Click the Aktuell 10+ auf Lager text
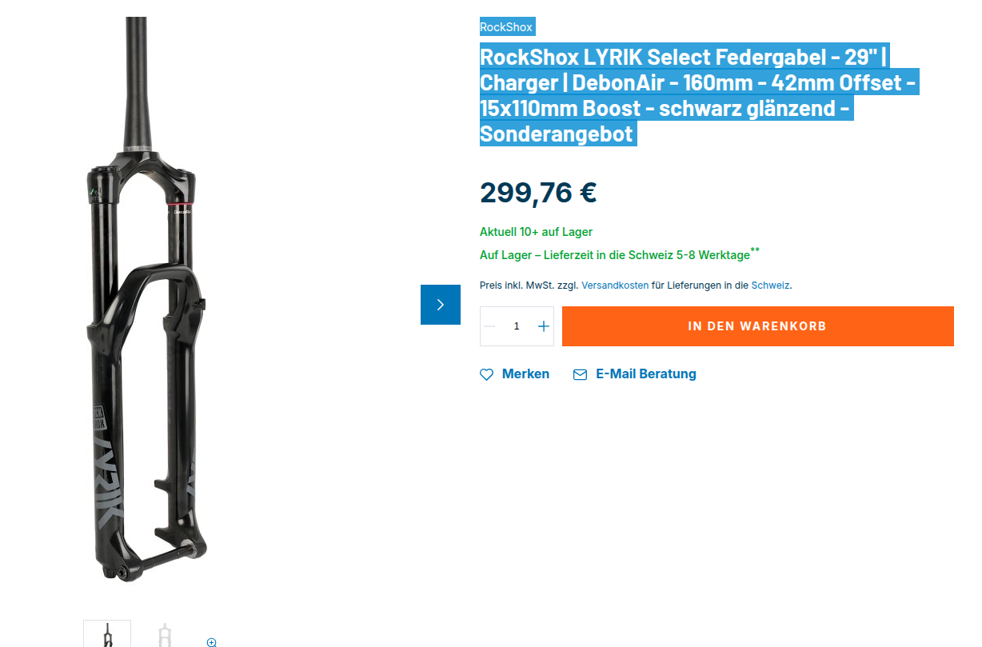The height and width of the screenshot is (647, 982). coord(536,232)
